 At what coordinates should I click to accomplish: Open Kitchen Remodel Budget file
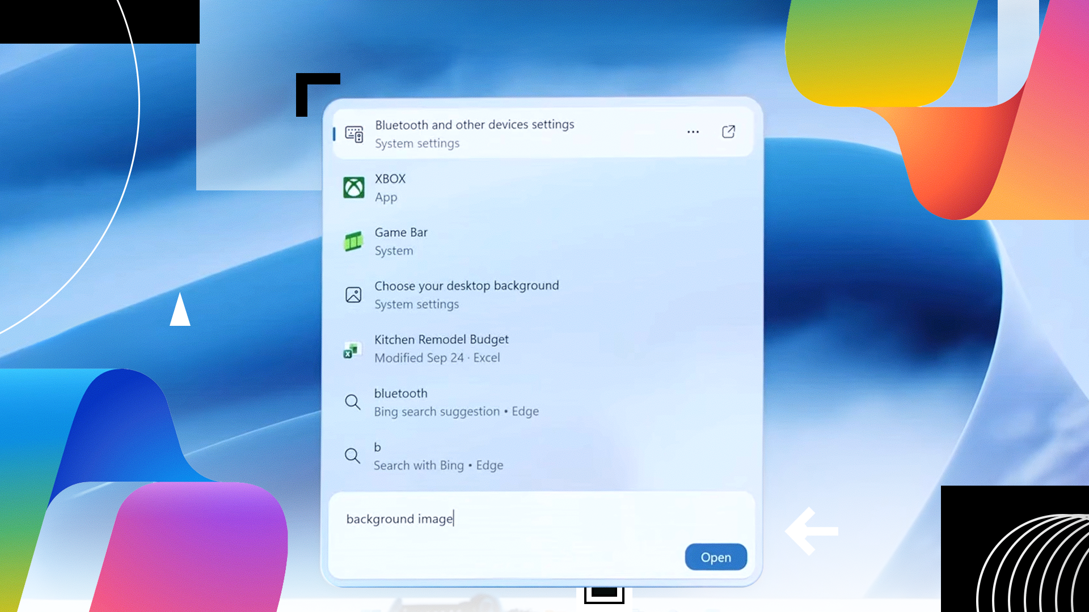(x=543, y=348)
